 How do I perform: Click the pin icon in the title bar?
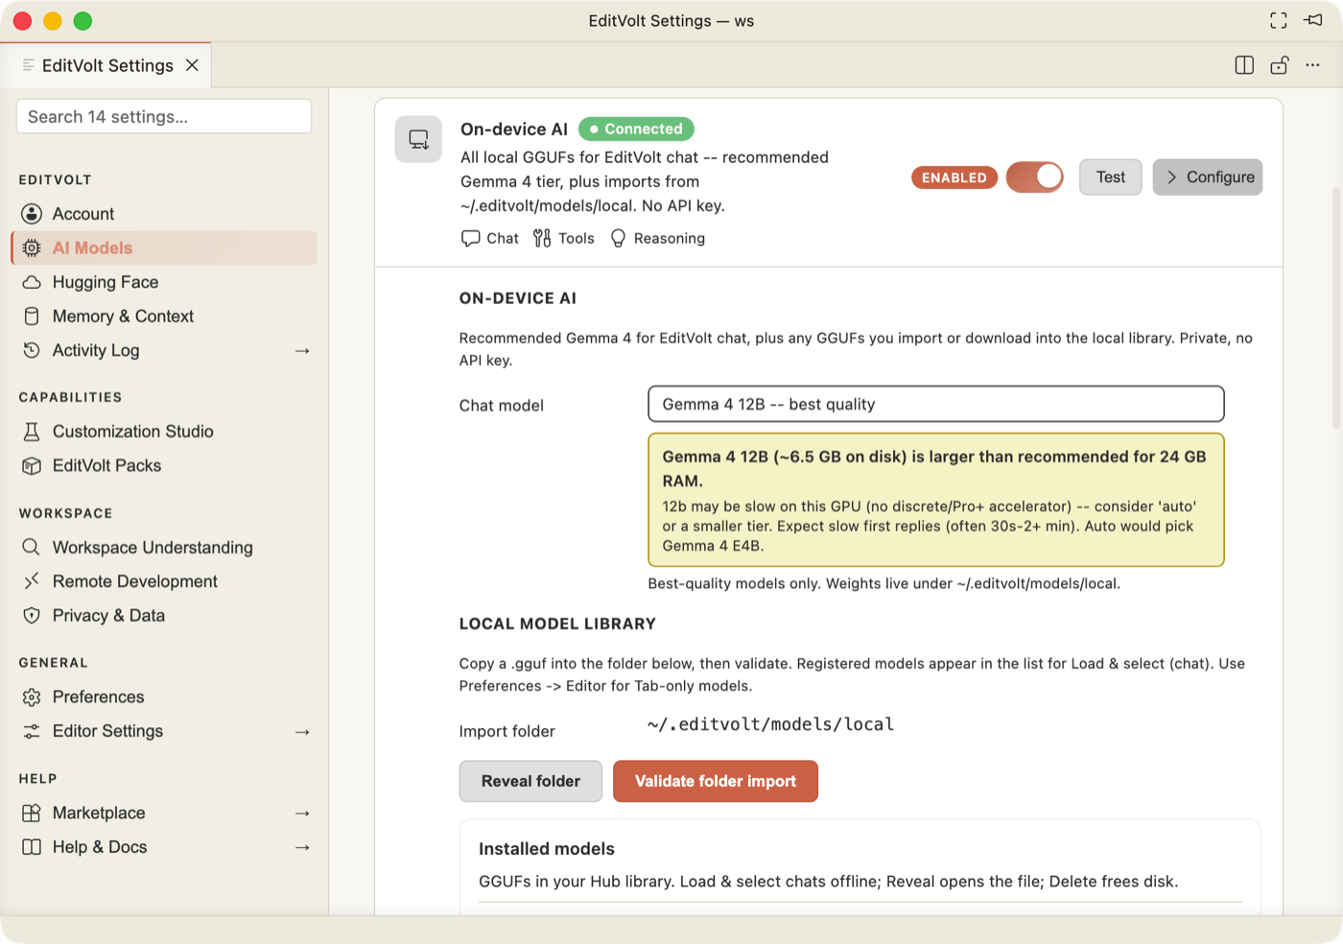[x=1313, y=20]
